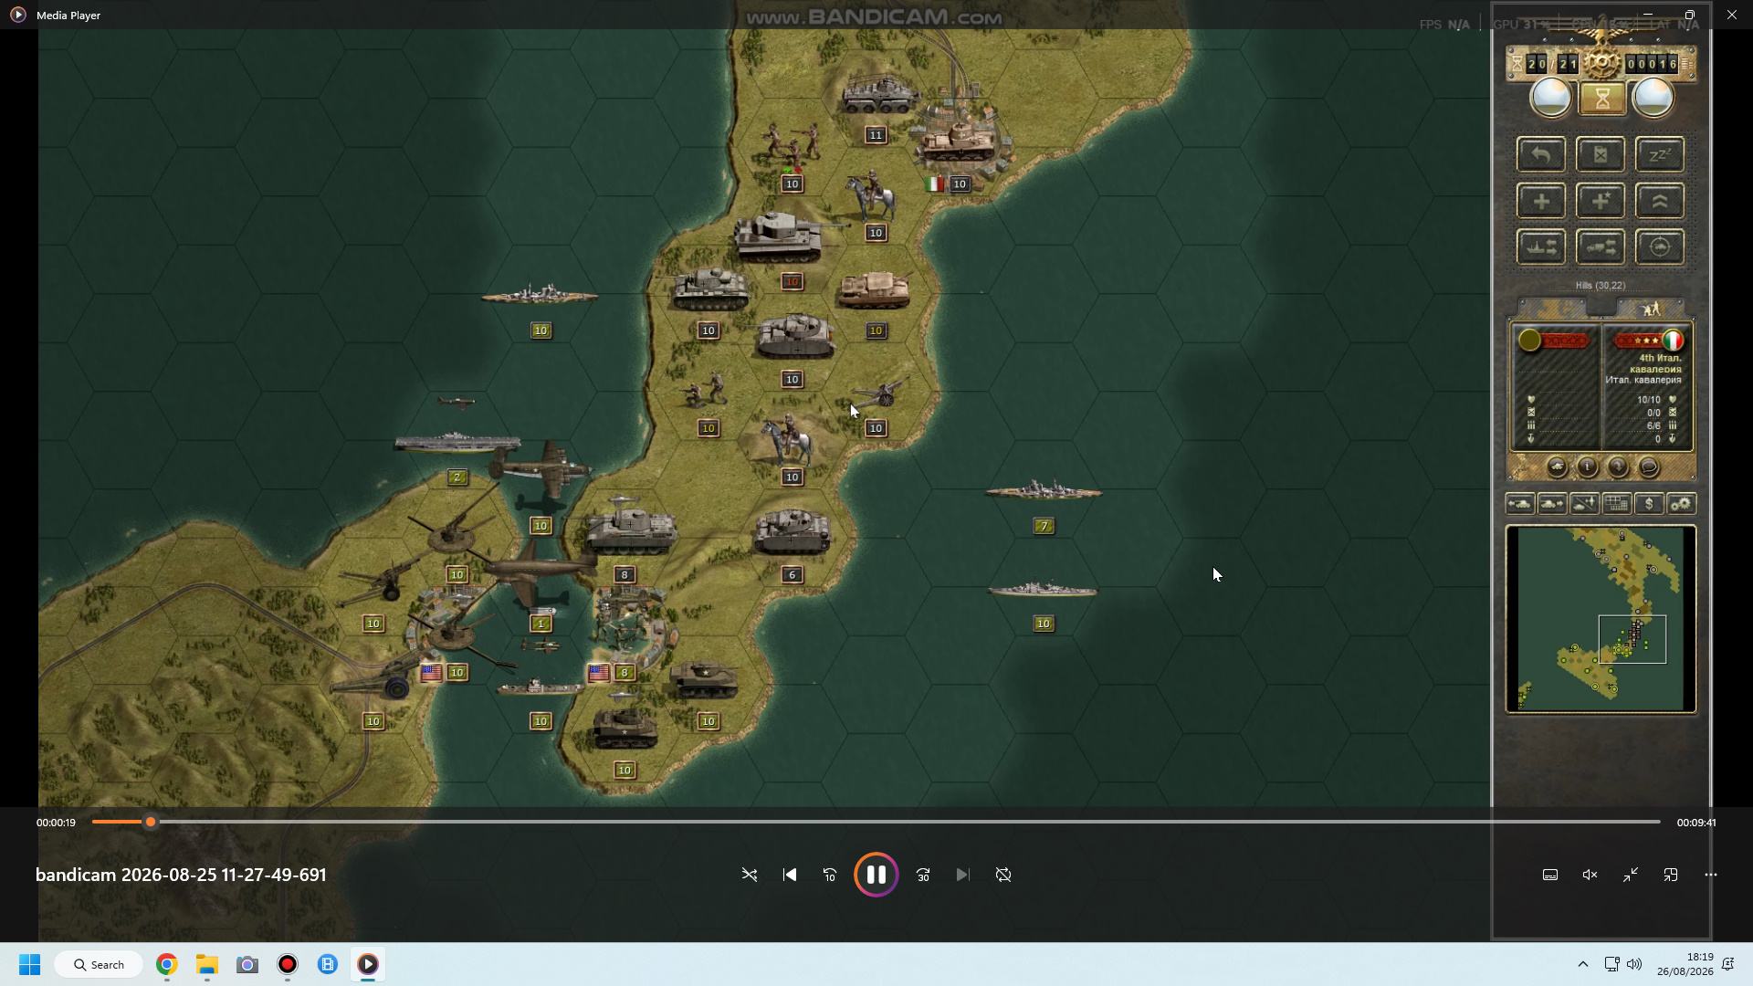Click the round info 'i' button

1588,467
